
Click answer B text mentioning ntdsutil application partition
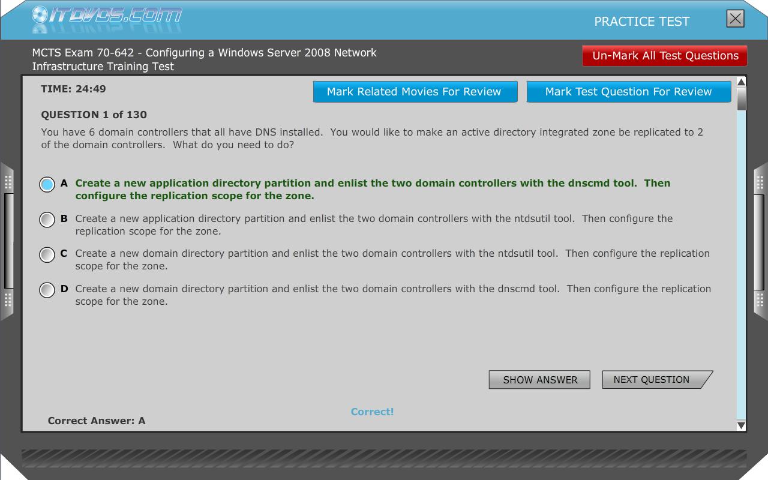[374, 225]
